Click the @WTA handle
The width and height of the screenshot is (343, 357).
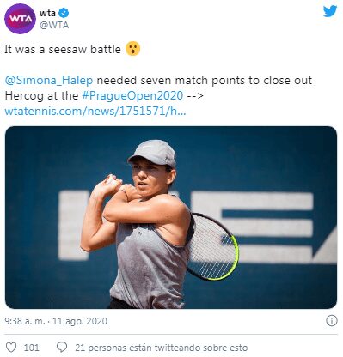click(x=54, y=25)
